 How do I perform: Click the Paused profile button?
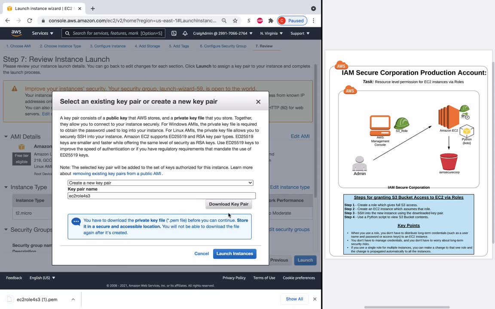[292, 21]
